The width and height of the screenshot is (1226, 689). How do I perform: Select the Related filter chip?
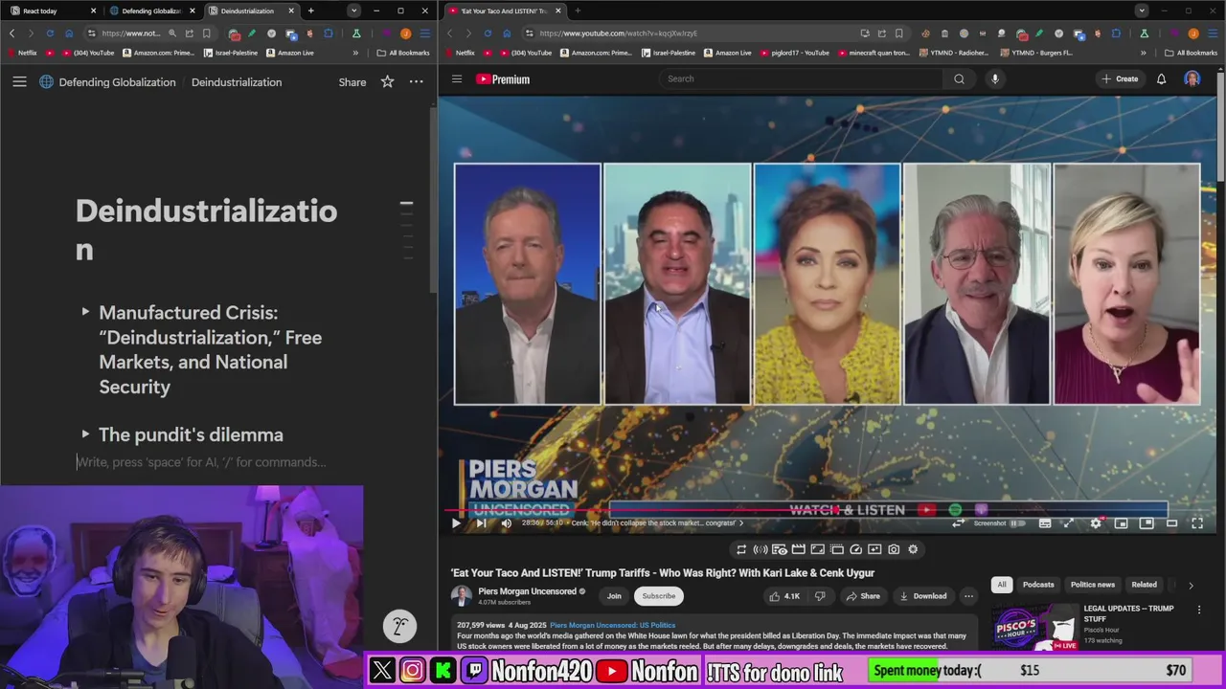1144,585
